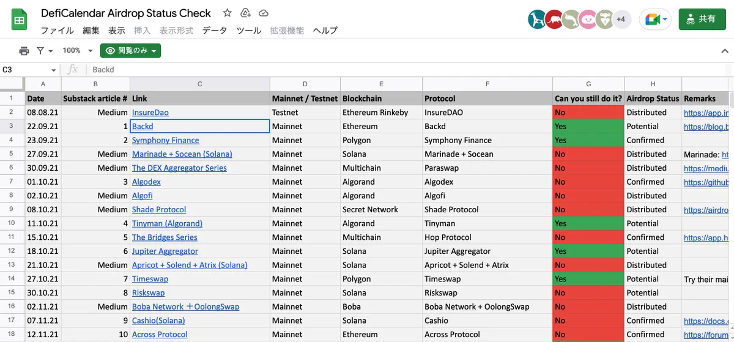Open the Shade Protocol link

pyautogui.click(x=159, y=210)
